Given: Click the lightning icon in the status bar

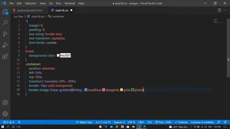Looking at the screenshot, I should click(19, 122).
